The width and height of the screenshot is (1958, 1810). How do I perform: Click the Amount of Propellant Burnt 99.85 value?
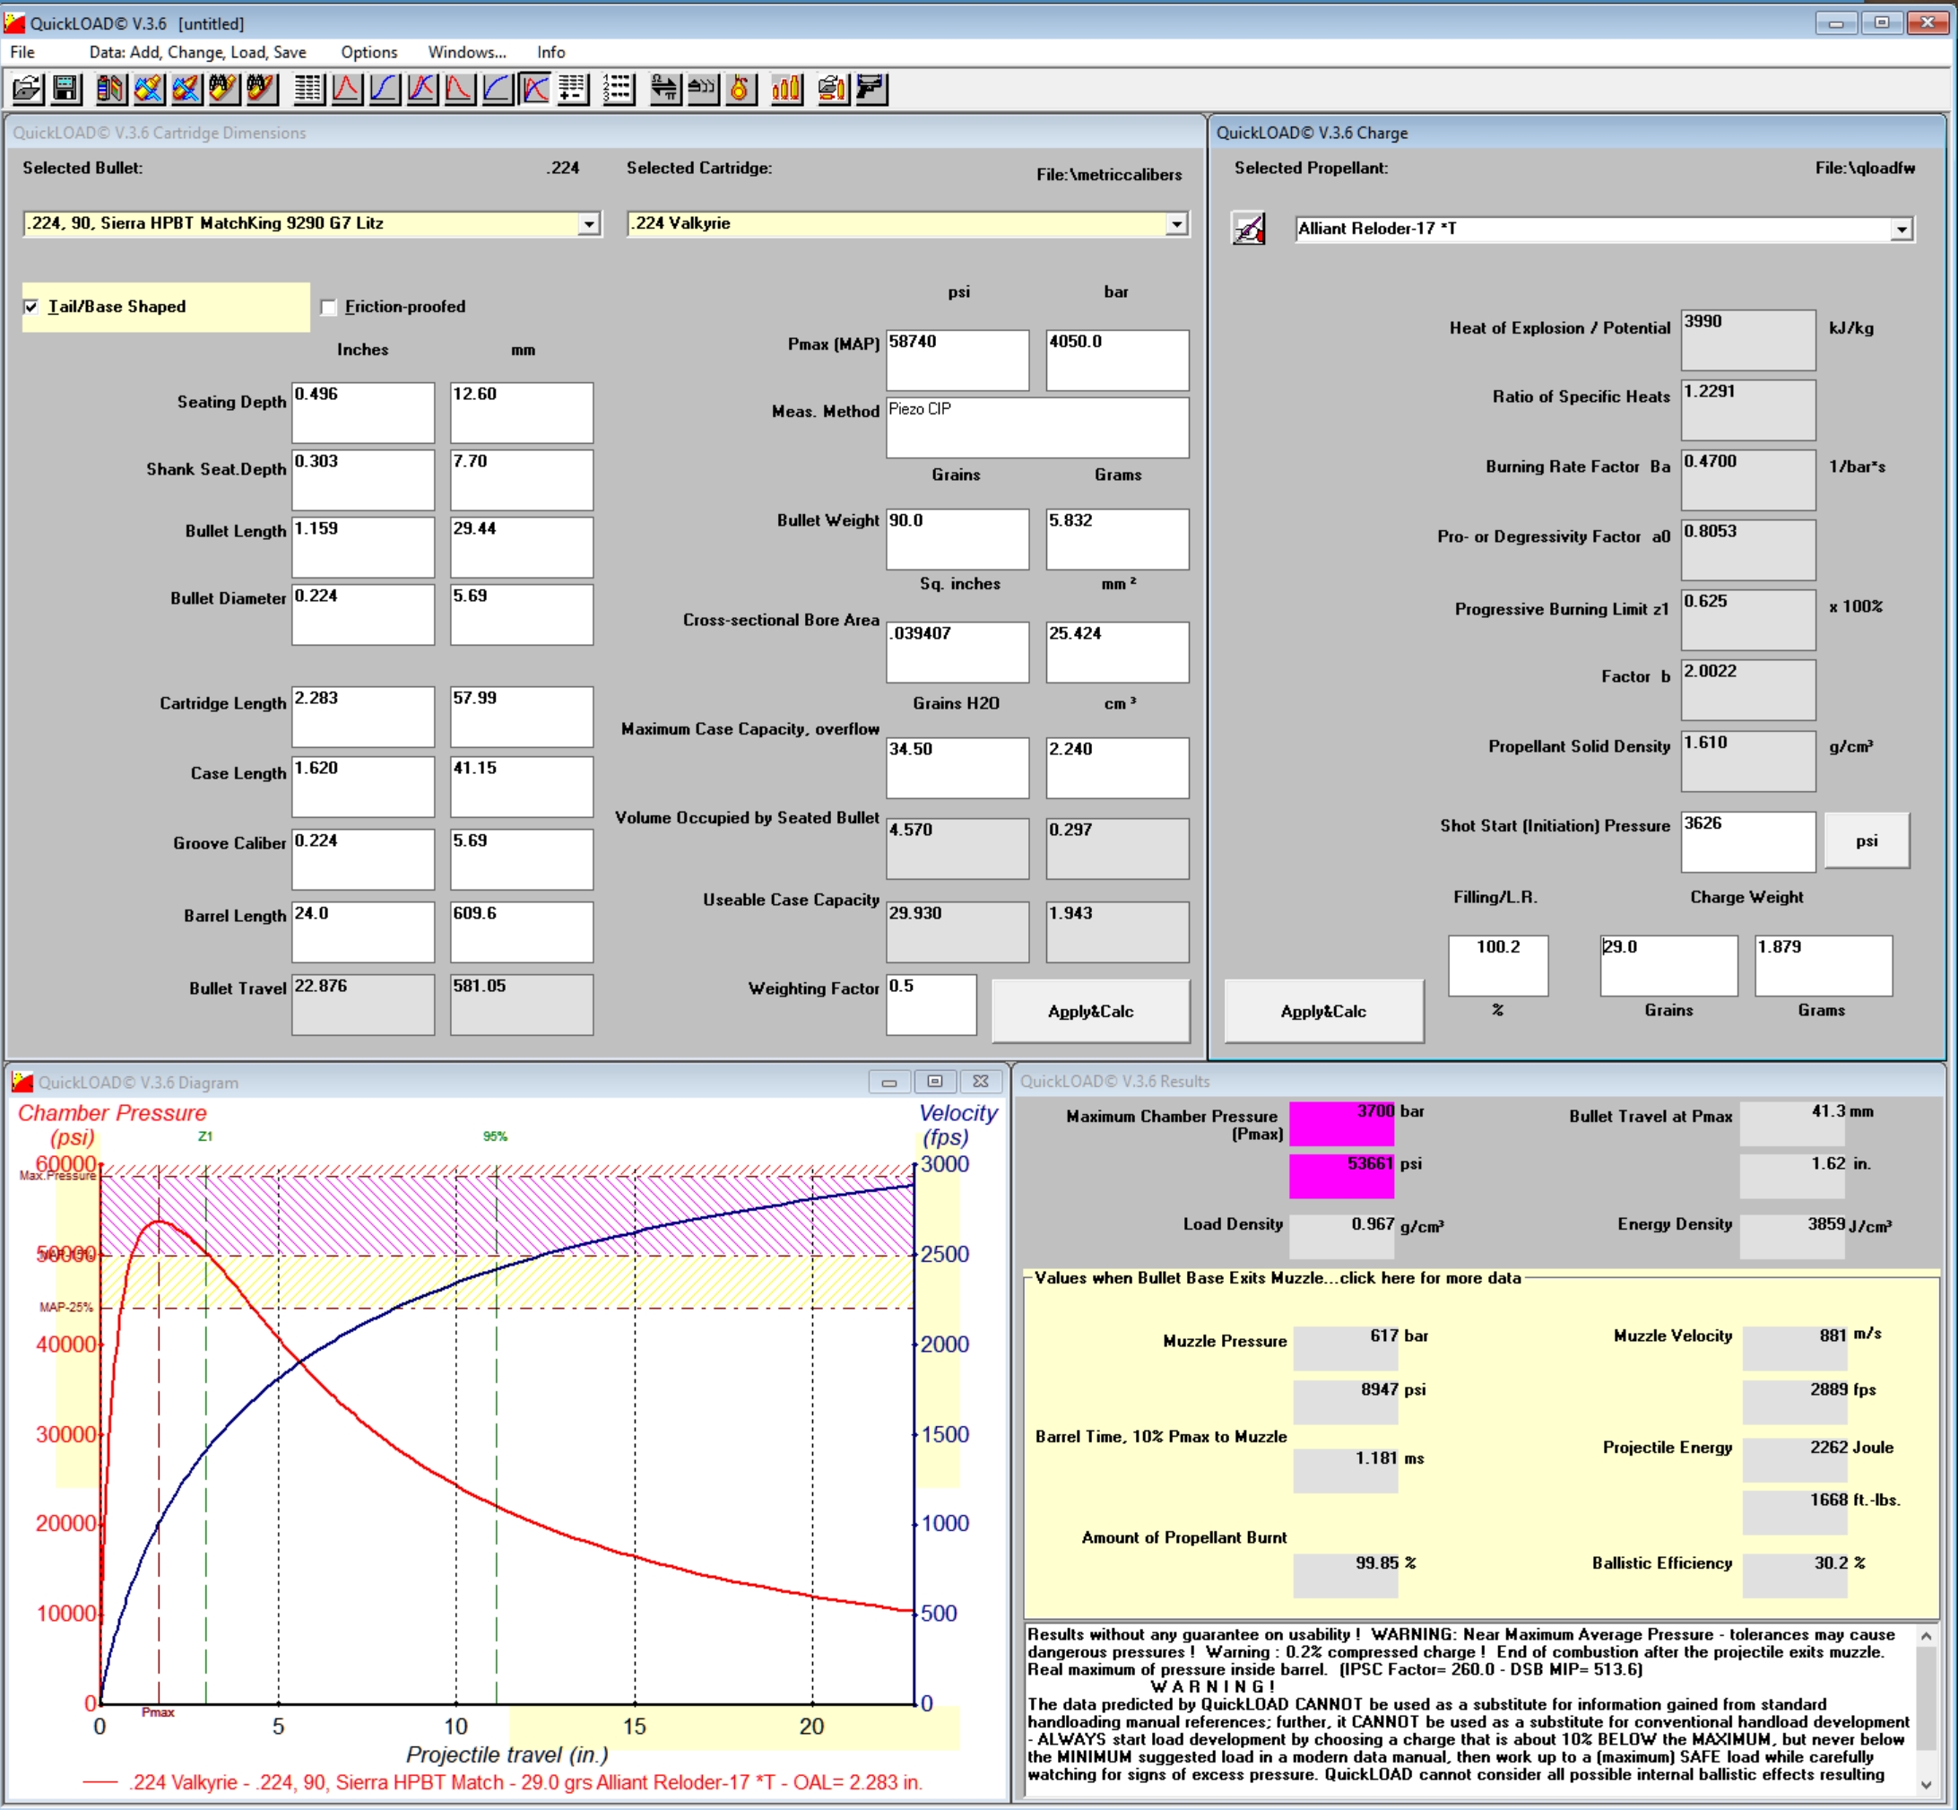point(1345,1575)
